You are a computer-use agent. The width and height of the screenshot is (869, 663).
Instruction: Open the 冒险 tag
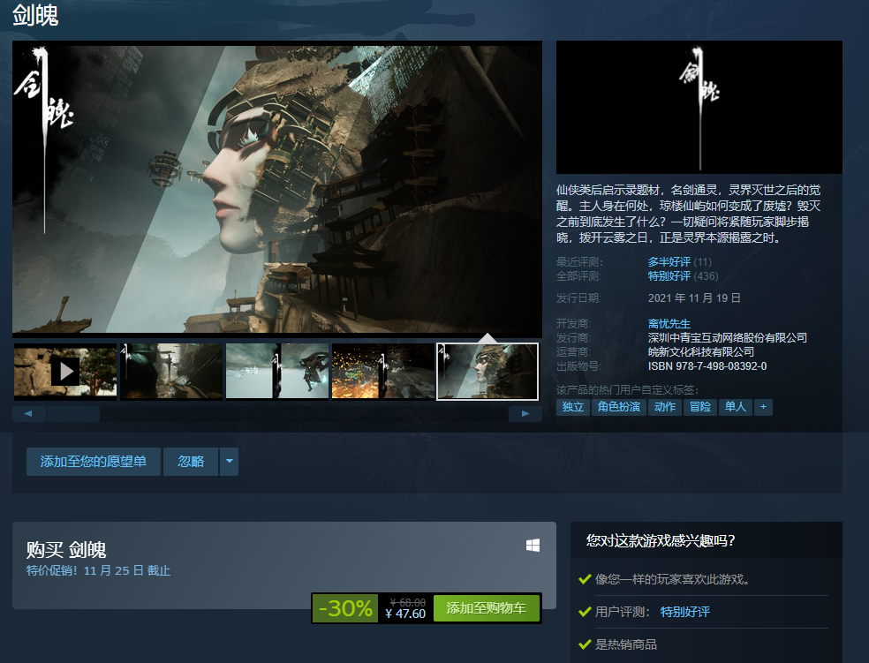click(x=700, y=407)
